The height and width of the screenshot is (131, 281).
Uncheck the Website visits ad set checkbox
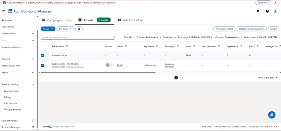[x=42, y=65]
